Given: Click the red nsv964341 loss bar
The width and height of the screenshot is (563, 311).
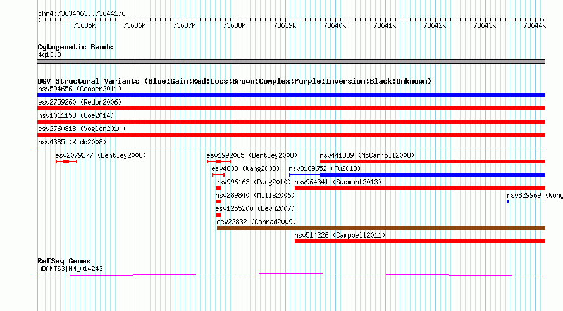Looking at the screenshot, I should click(420, 188).
